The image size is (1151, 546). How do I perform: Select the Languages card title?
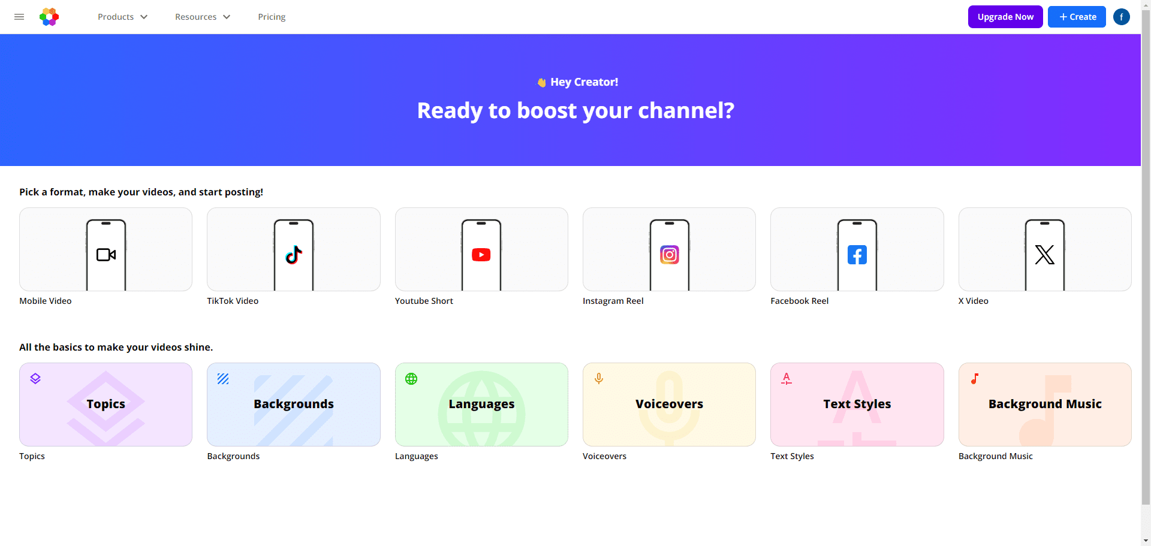click(x=481, y=404)
